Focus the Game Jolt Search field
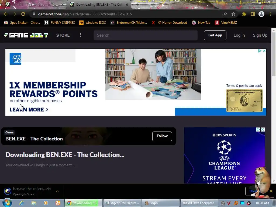 (x=146, y=35)
